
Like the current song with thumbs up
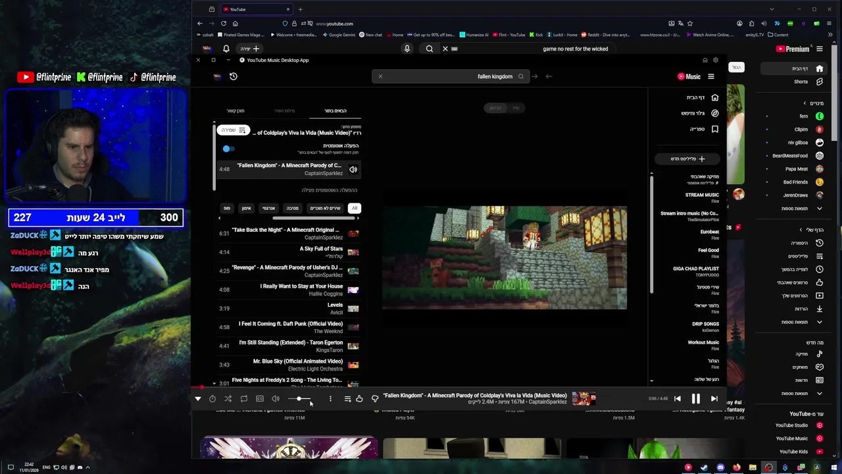tap(359, 398)
